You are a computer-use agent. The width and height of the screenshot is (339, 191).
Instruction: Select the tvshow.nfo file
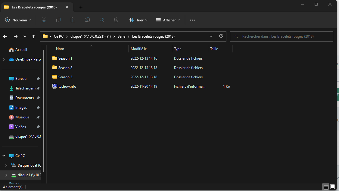[x=67, y=86]
